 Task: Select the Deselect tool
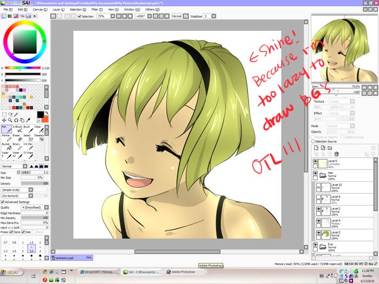(x=38, y=138)
